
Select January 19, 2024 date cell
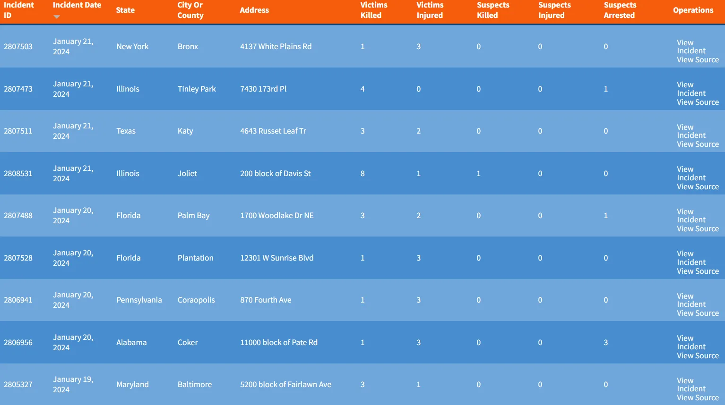(x=73, y=384)
